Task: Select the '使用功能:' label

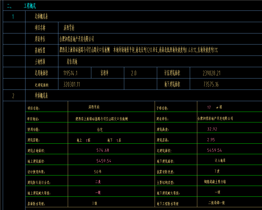Action: click(x=33, y=129)
